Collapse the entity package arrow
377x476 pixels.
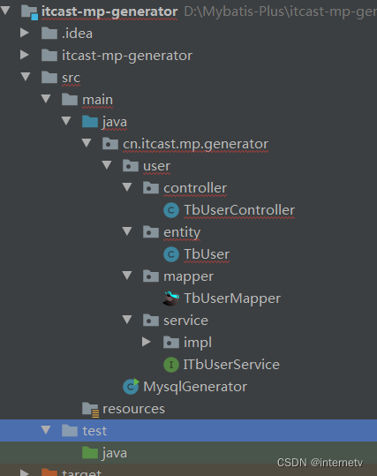pos(127,231)
